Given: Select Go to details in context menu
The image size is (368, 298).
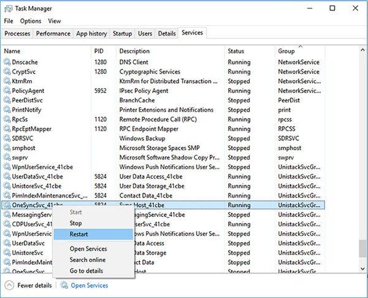Looking at the screenshot, I should coord(87,270).
